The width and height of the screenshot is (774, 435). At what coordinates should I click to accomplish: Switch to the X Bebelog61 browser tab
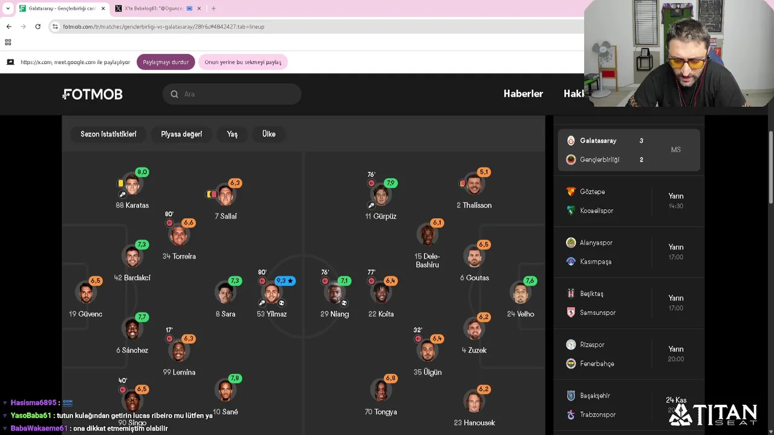[x=157, y=8]
